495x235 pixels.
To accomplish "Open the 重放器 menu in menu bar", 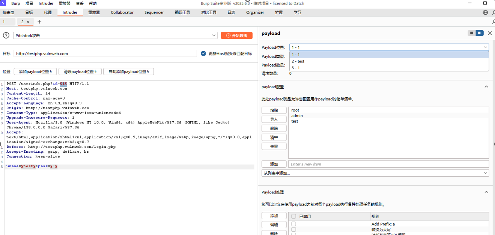I will tap(65, 3).
